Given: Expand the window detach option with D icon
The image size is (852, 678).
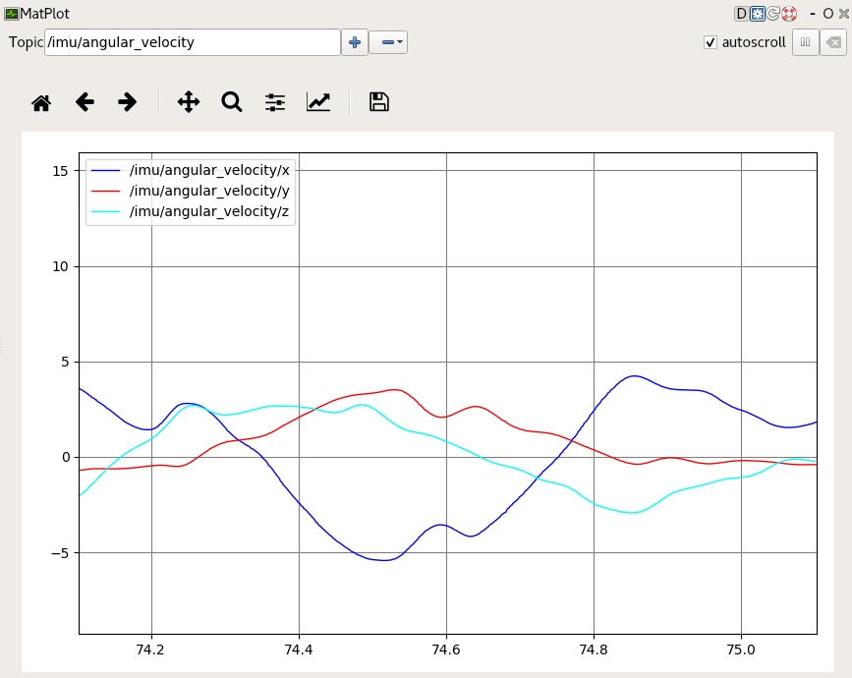Looking at the screenshot, I should click(740, 13).
